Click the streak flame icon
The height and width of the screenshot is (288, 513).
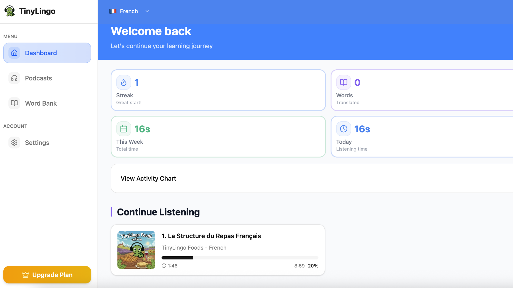(x=124, y=82)
